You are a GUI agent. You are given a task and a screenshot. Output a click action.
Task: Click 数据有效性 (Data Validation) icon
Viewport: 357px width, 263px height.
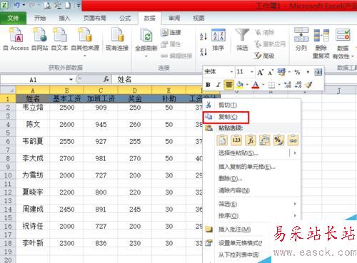click(343, 35)
